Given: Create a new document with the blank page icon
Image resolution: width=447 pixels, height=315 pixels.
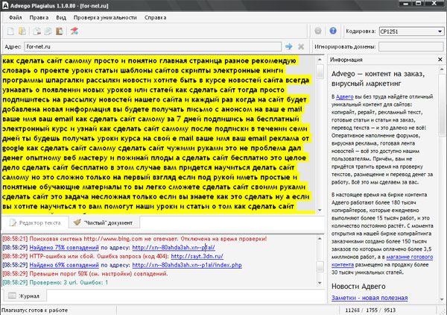Looking at the screenshot, I should (10, 31).
